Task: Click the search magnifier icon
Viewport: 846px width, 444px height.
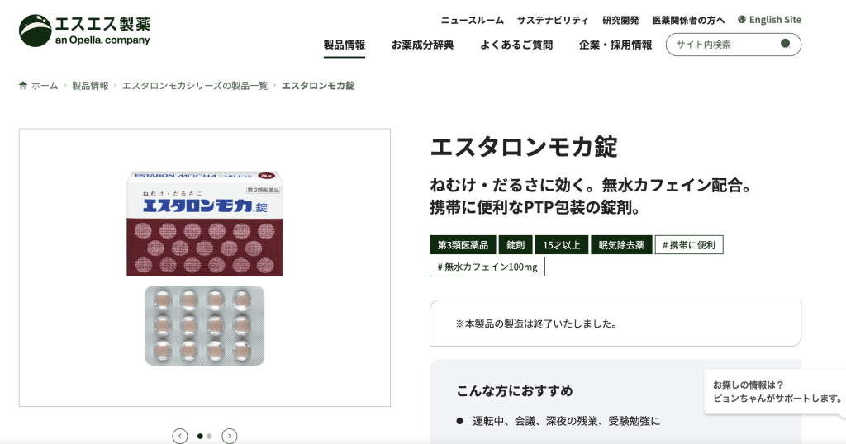Action: pos(786,45)
